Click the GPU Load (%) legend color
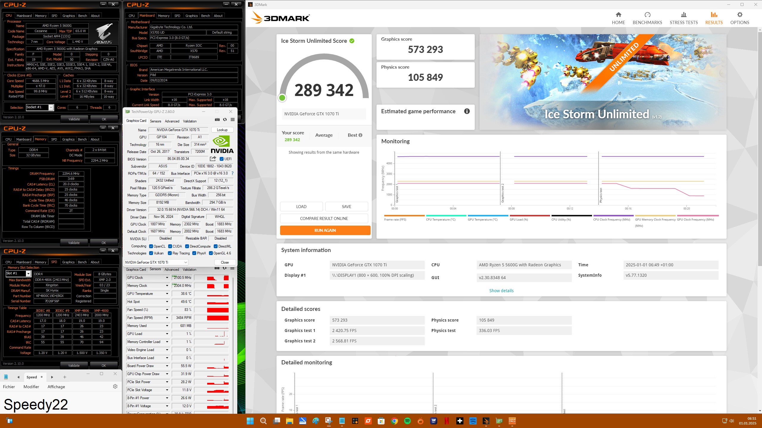 click(x=530, y=216)
